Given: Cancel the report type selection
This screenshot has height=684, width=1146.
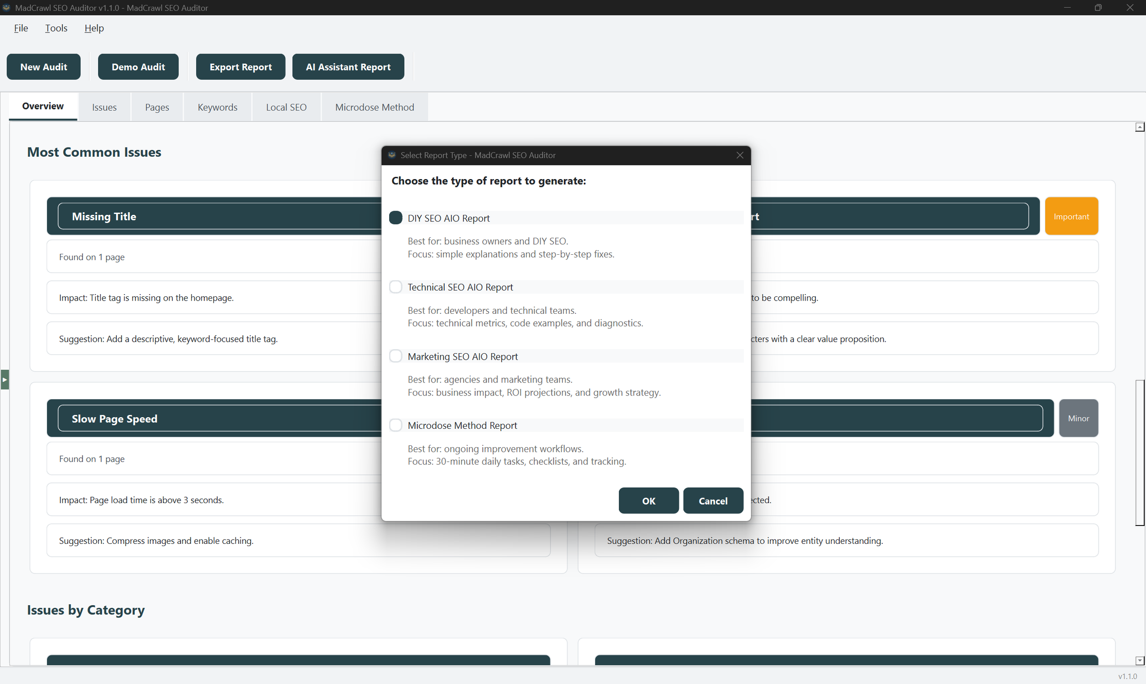Looking at the screenshot, I should tap(713, 501).
